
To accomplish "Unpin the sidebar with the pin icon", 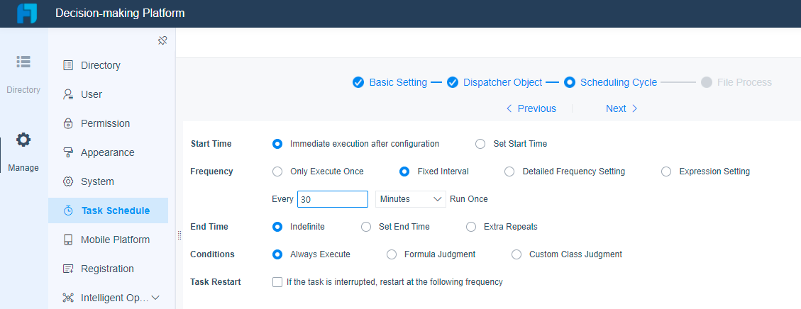I will click(x=162, y=41).
